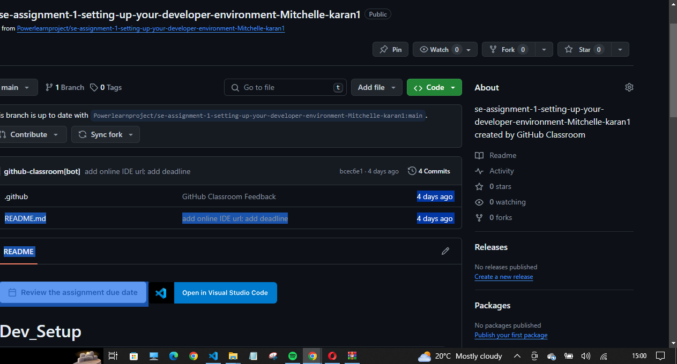Open Notepad from taskbar

click(x=253, y=356)
